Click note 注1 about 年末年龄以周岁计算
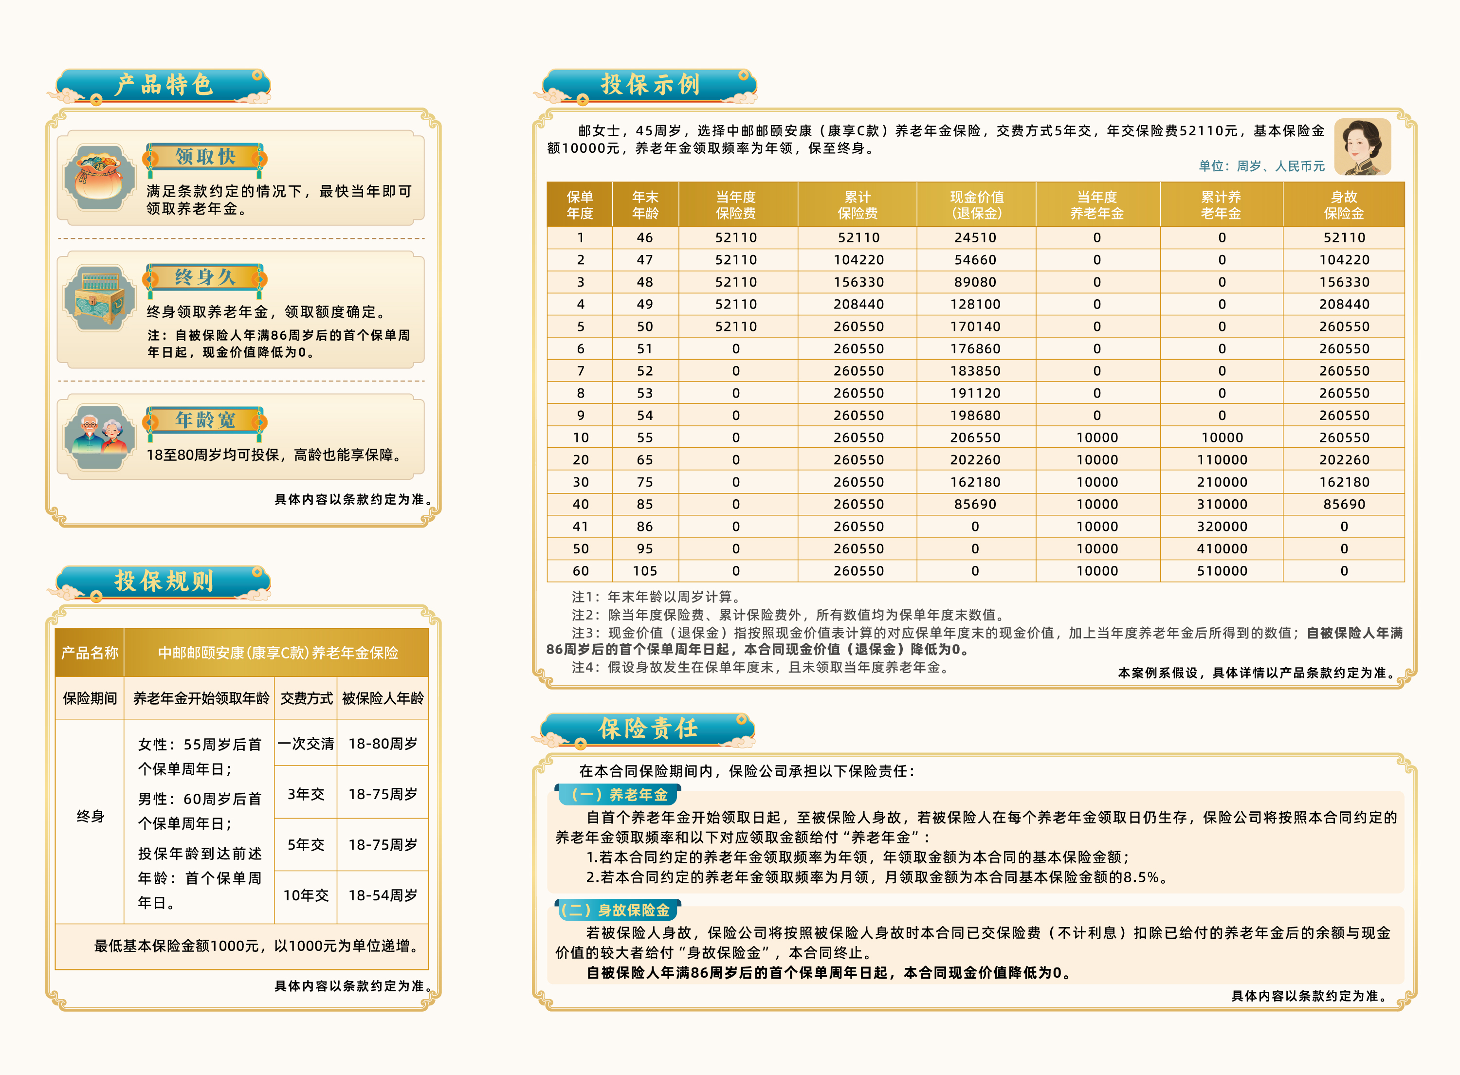This screenshot has height=1075, width=1460. click(x=656, y=597)
